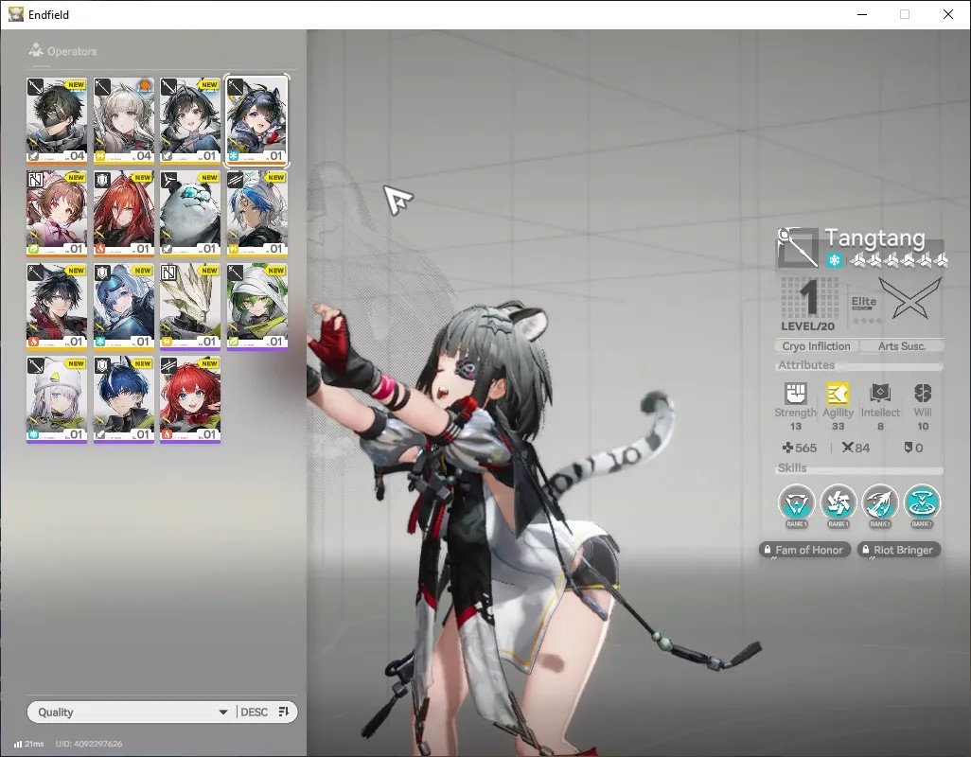Minimize the Endfield window
971x757 pixels.
(862, 14)
